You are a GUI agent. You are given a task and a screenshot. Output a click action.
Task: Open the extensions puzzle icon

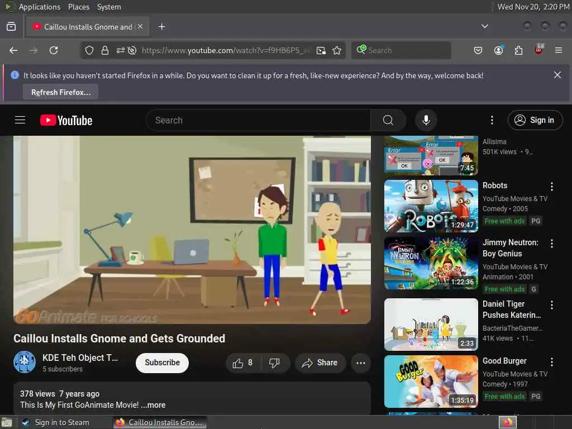(518, 50)
